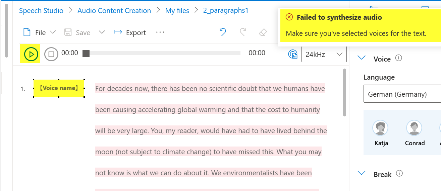Undo the last edit
This screenshot has height=191, width=441.
(223, 32)
